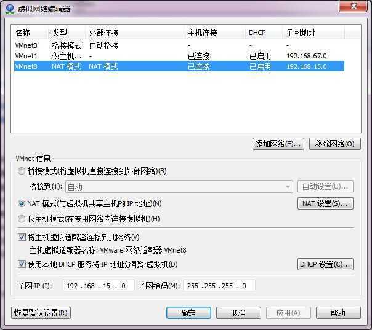Click subnet address 192.168.15.0 cell
Screen dimensions: 372x330
point(307,66)
